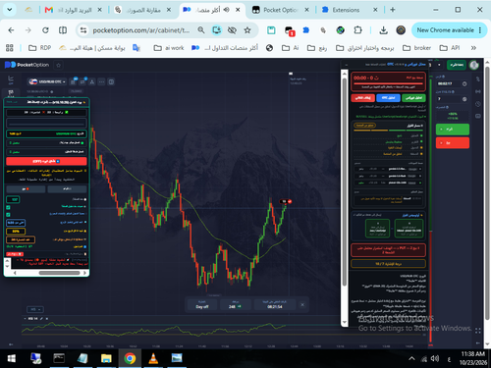The height and width of the screenshot is (368, 491).
Task: Click the orange bordered loss limit box
Action: point(21,239)
